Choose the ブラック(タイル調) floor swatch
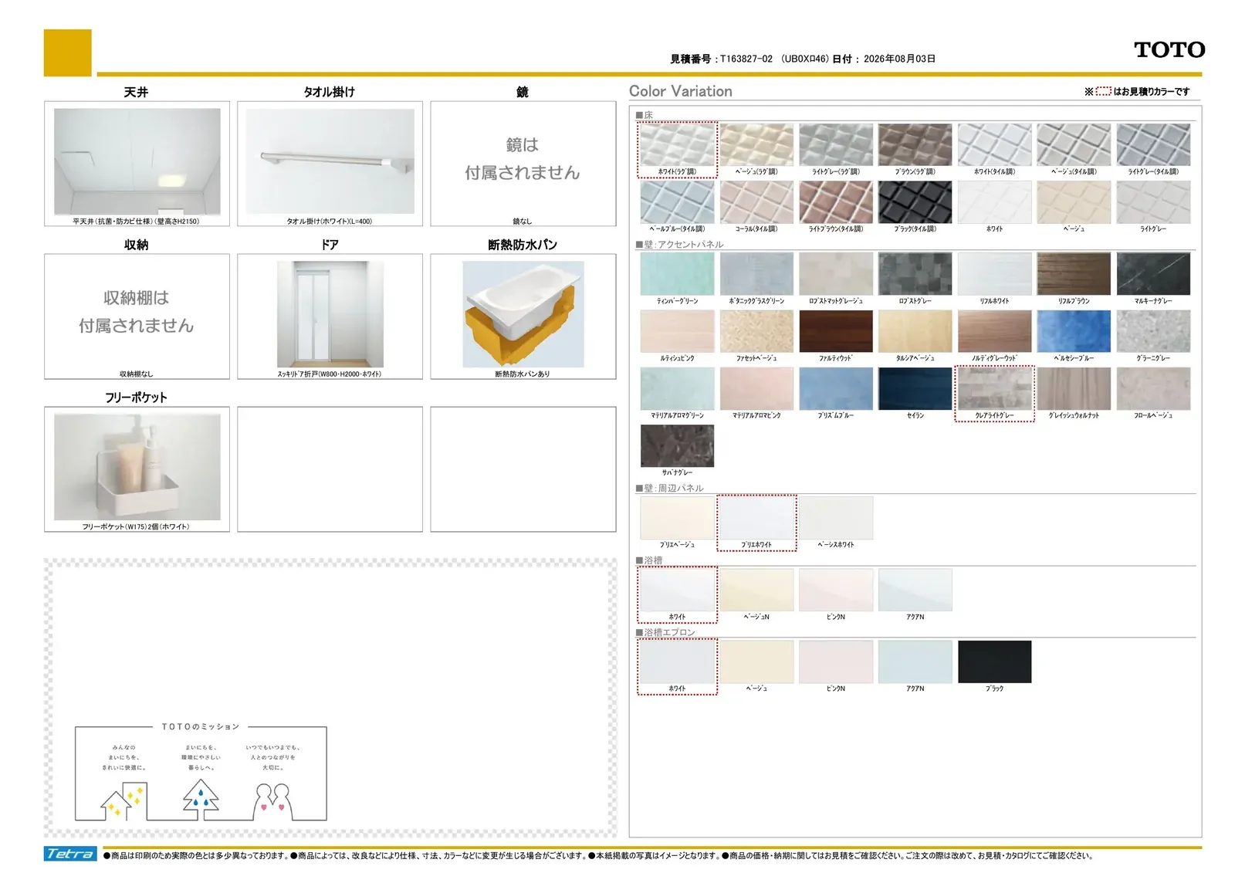Screen dimensions: 1235x873 tap(915, 202)
